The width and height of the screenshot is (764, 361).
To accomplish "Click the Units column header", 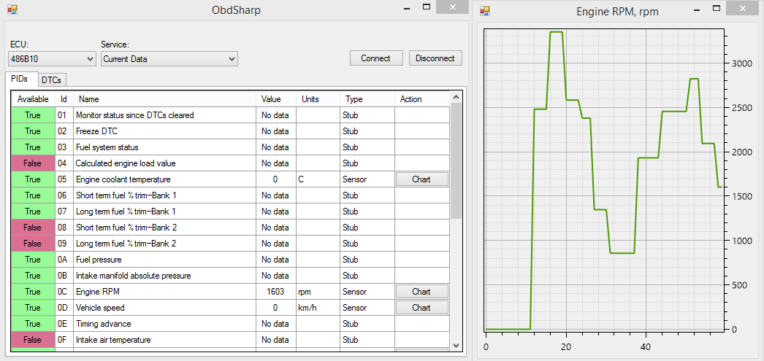I will pos(318,98).
